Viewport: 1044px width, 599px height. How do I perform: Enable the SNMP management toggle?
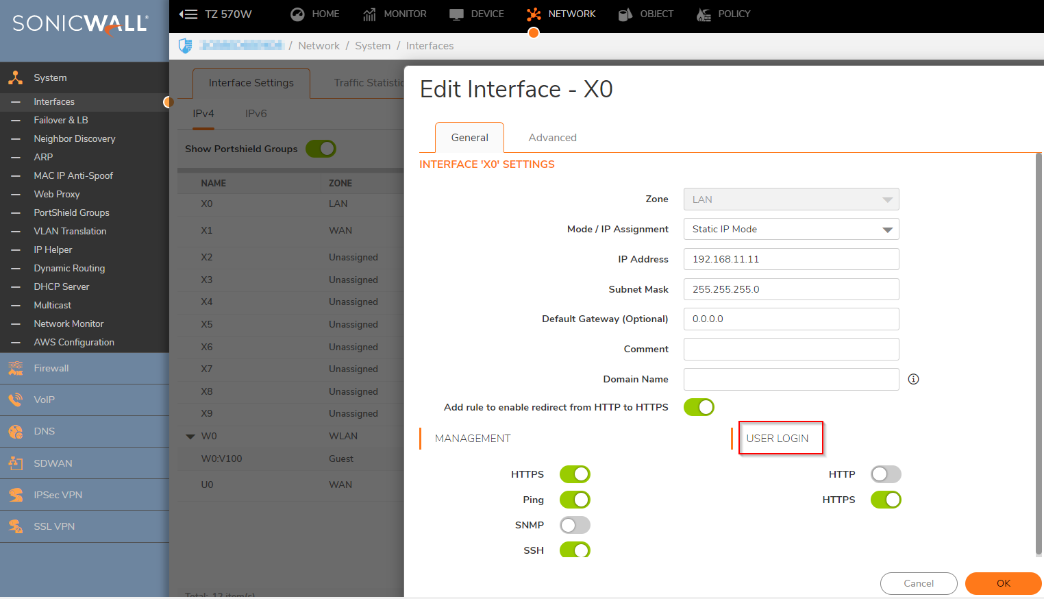[x=574, y=525]
